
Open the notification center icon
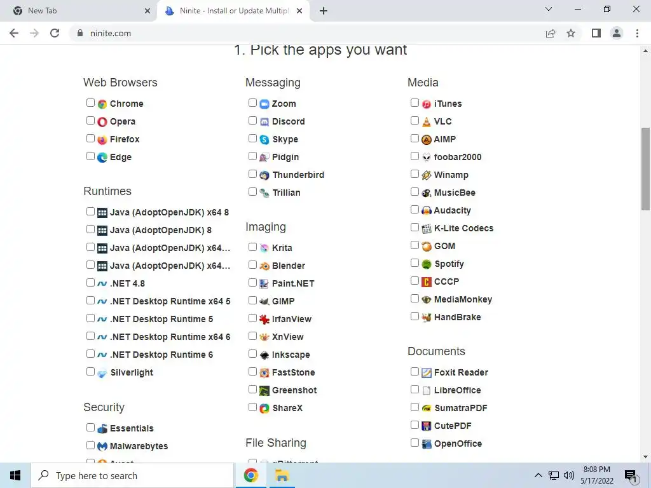tap(631, 475)
